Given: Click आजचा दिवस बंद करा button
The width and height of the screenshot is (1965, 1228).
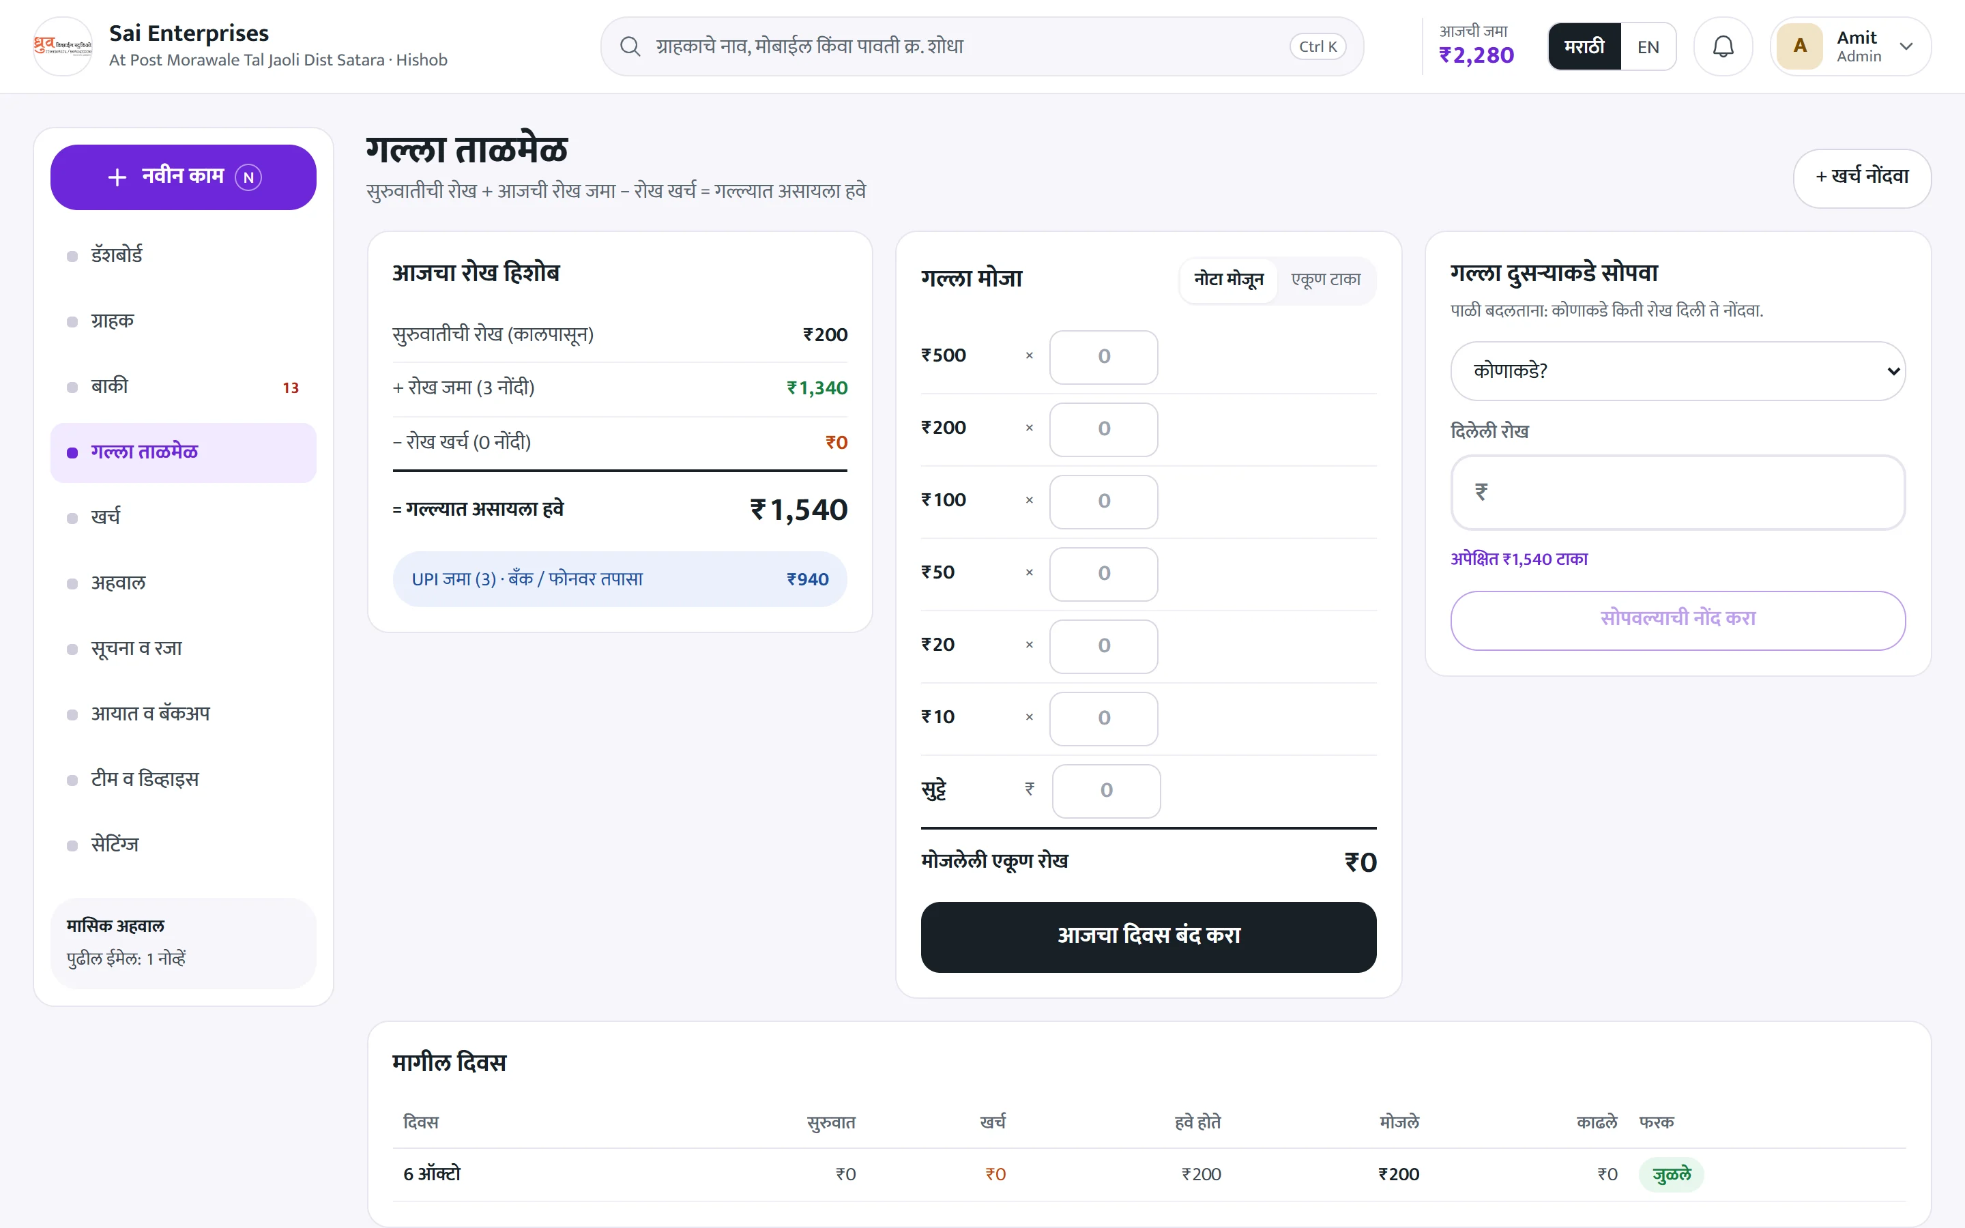Looking at the screenshot, I should pos(1148,937).
